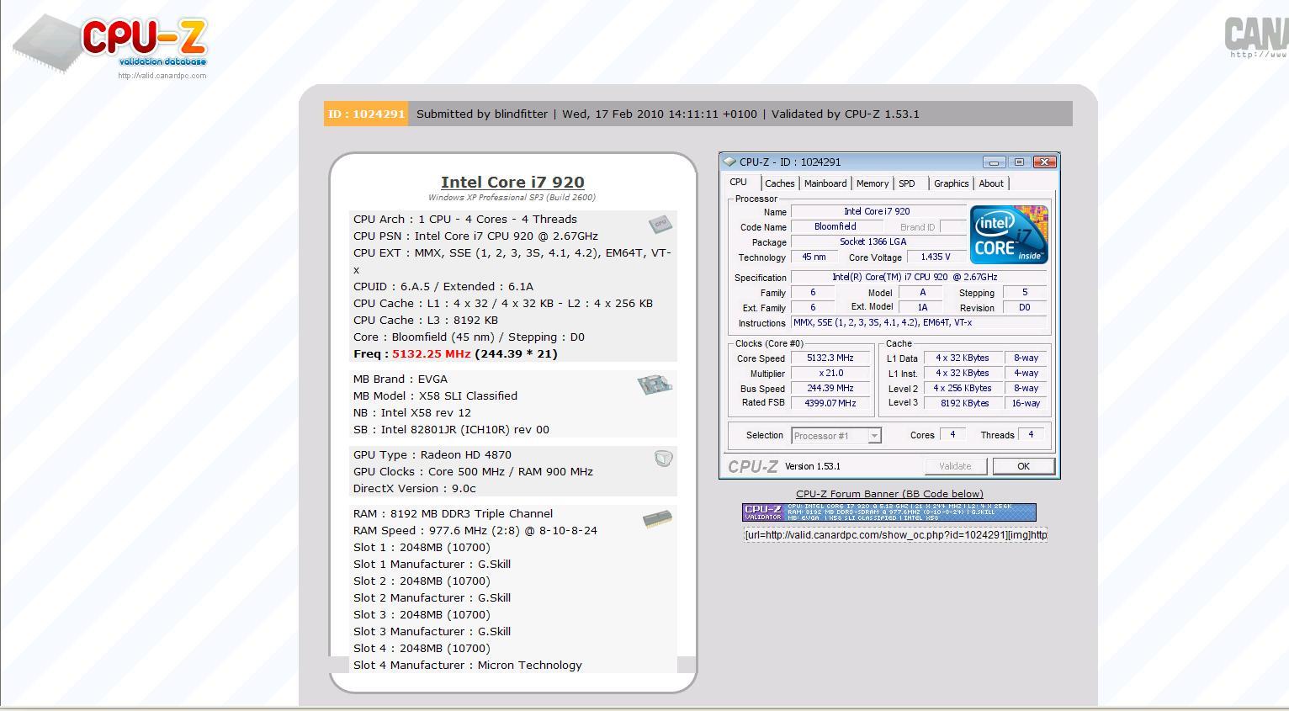This screenshot has width=1289, height=711.
Task: Click the Technology value 45 nm
Action: pyautogui.click(x=814, y=257)
